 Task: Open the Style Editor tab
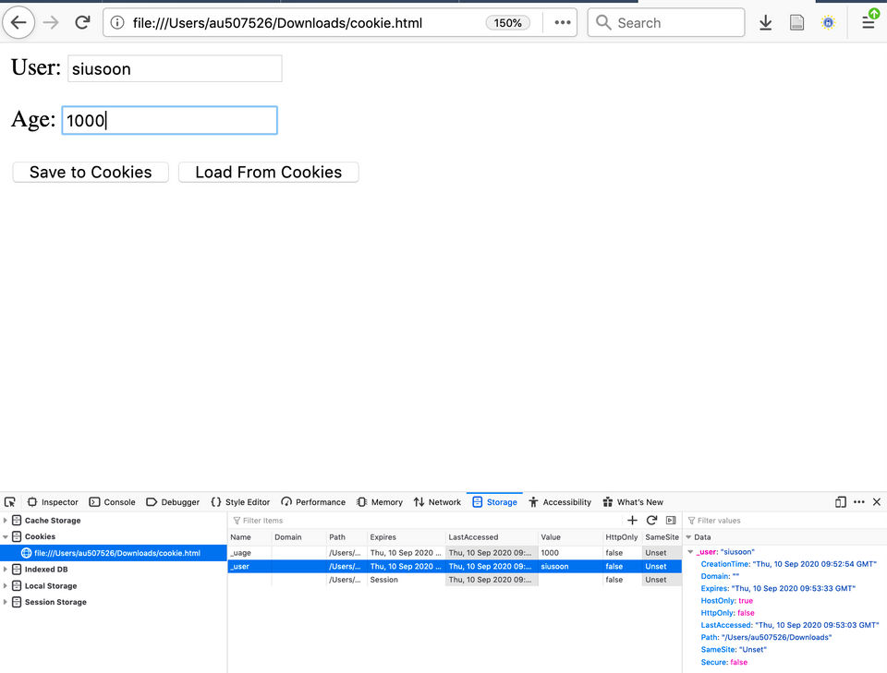(240, 502)
